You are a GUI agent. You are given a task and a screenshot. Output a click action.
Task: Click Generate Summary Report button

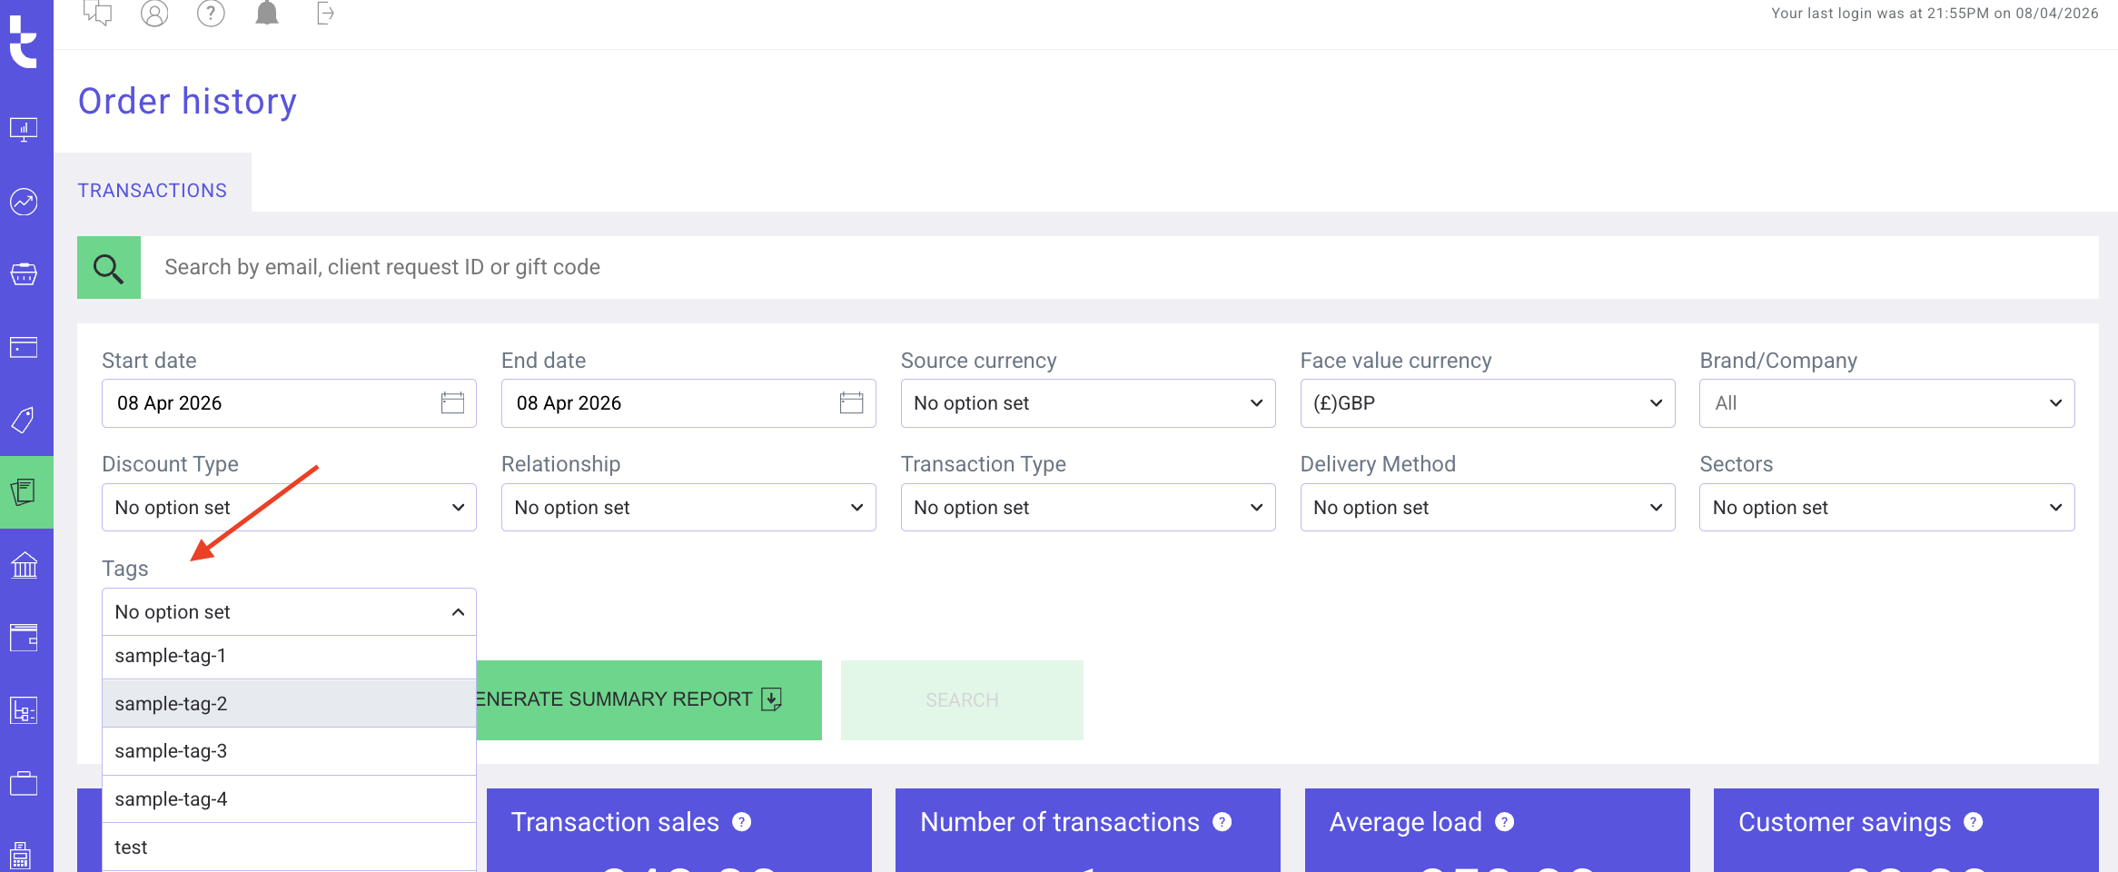point(648,699)
